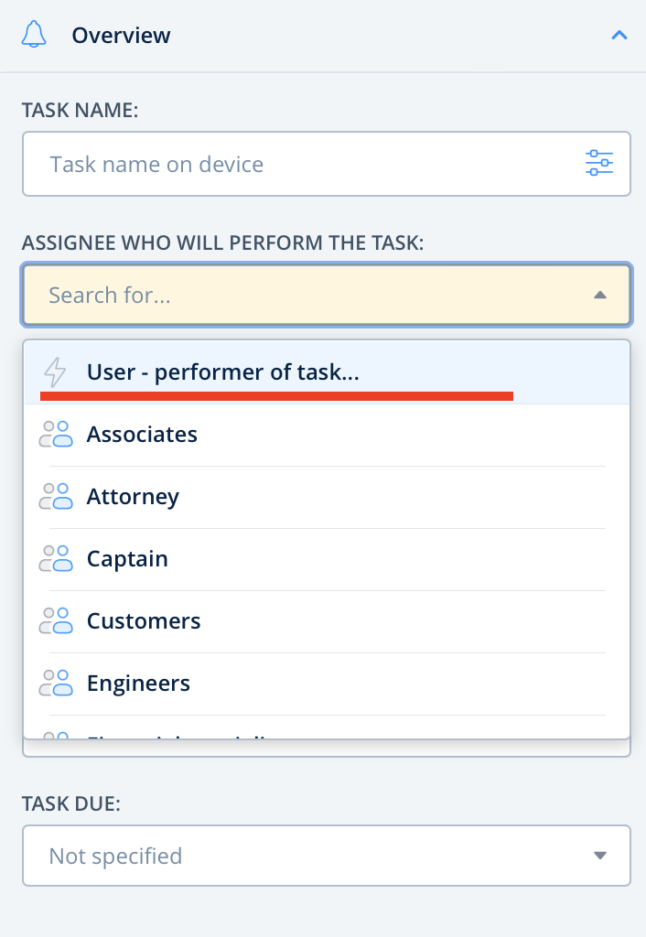Image resolution: width=646 pixels, height=937 pixels.
Task: Choose Associates from the assignee list
Action: [x=142, y=435]
